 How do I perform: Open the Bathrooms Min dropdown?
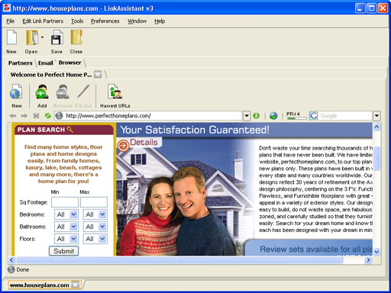[x=66, y=227]
